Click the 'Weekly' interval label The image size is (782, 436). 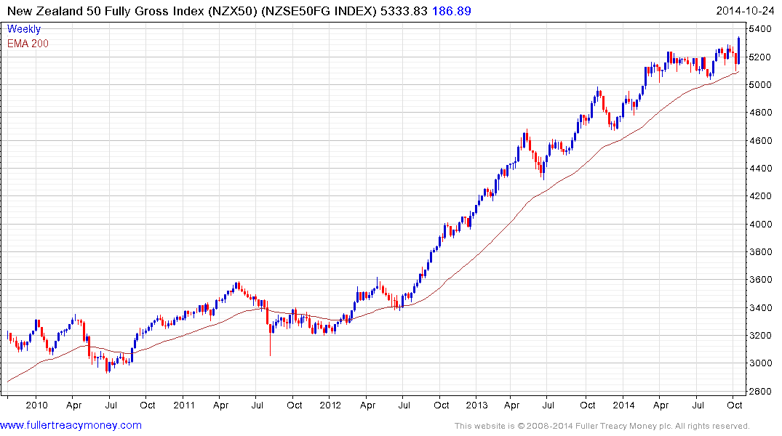click(24, 29)
